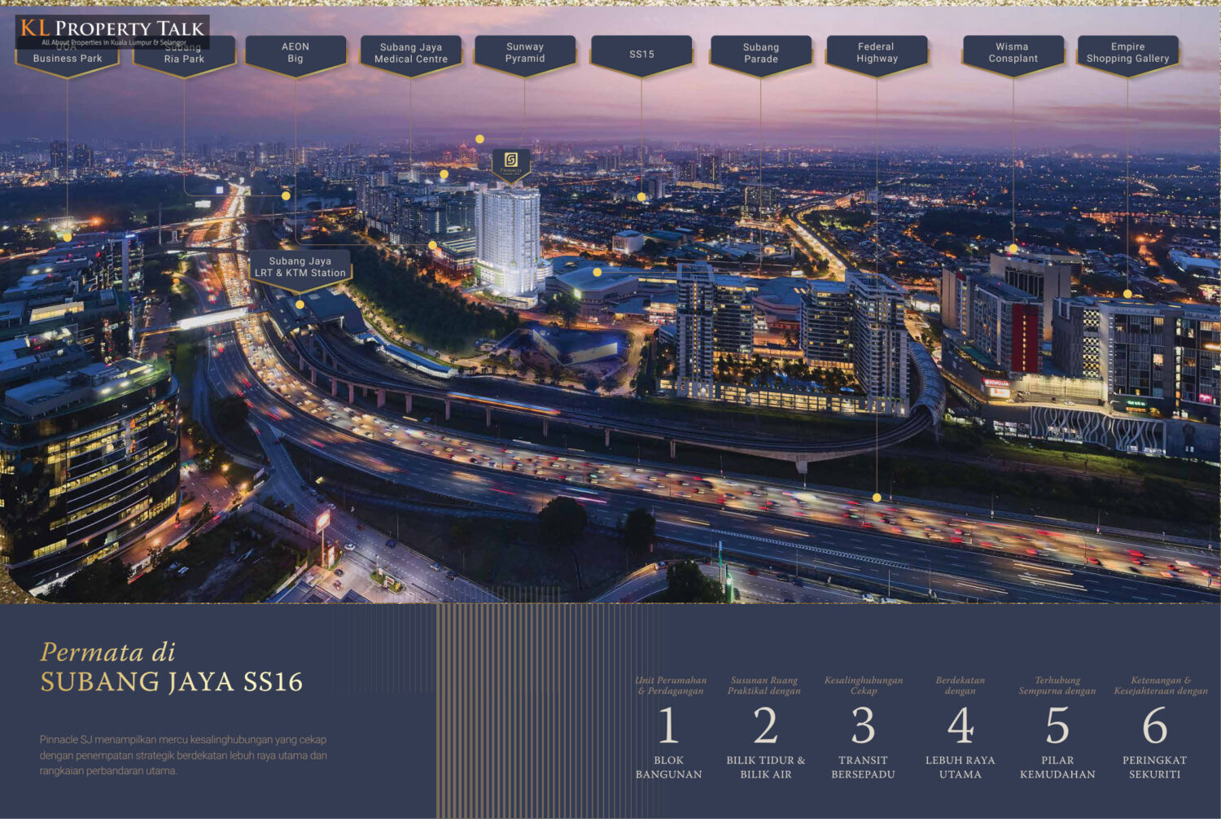Image resolution: width=1221 pixels, height=819 pixels.
Task: Click the KL Property Talk logo
Action: point(112,31)
